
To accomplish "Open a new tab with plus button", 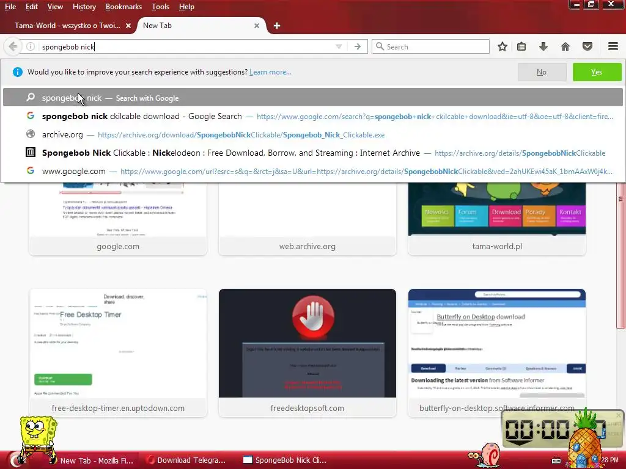I will 277,26.
